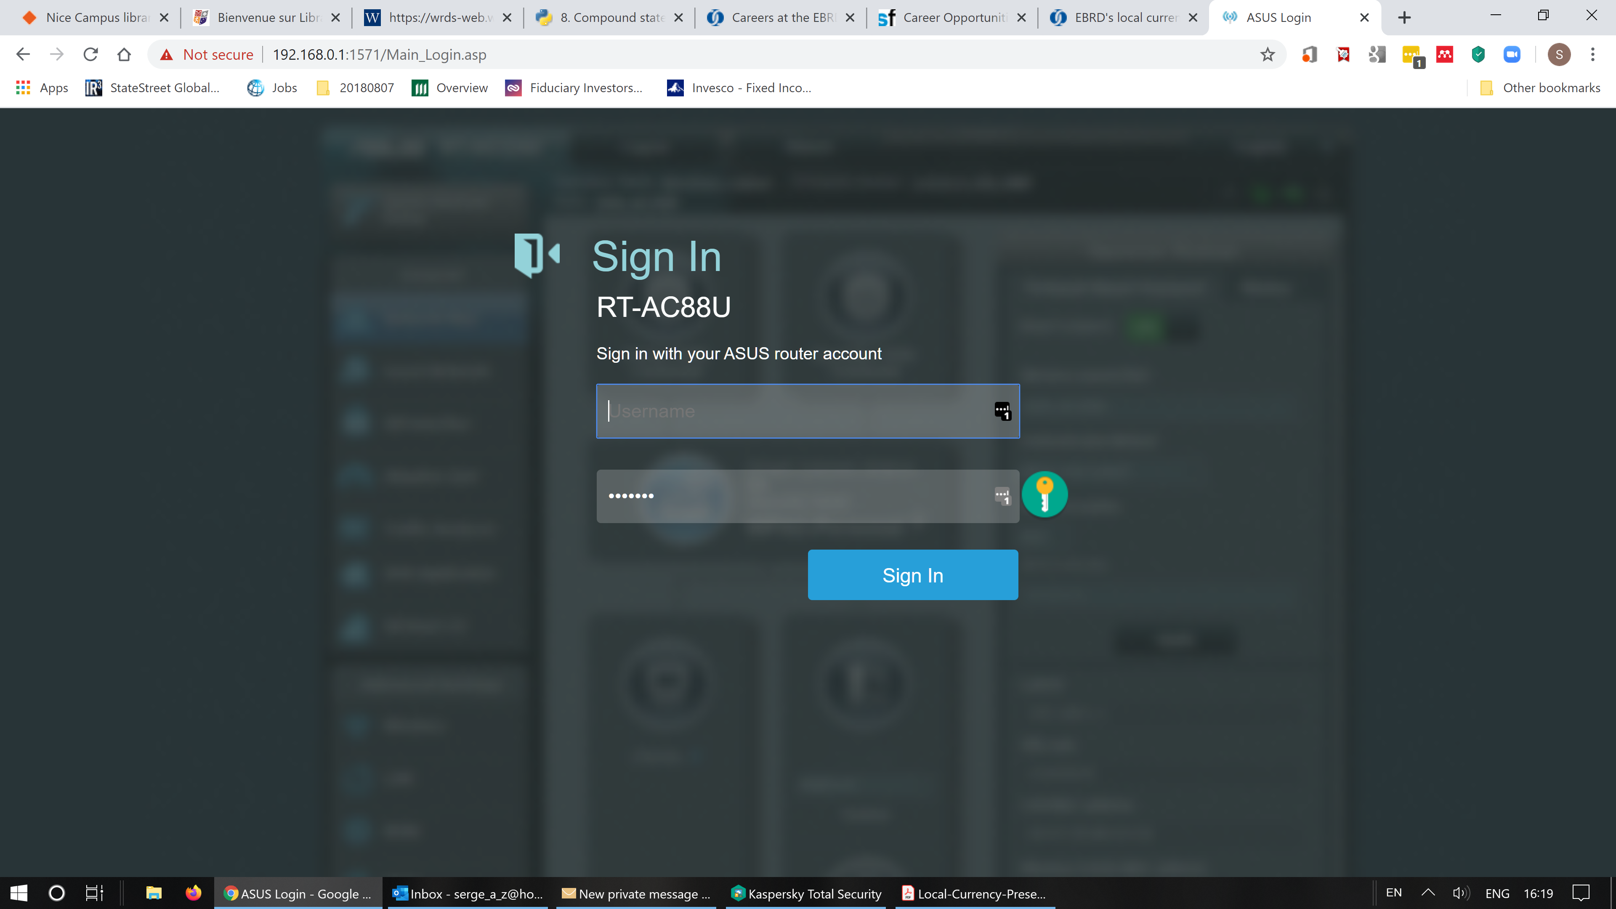1616x909 pixels.
Task: Close the ASUS Login tab
Action: point(1364,18)
